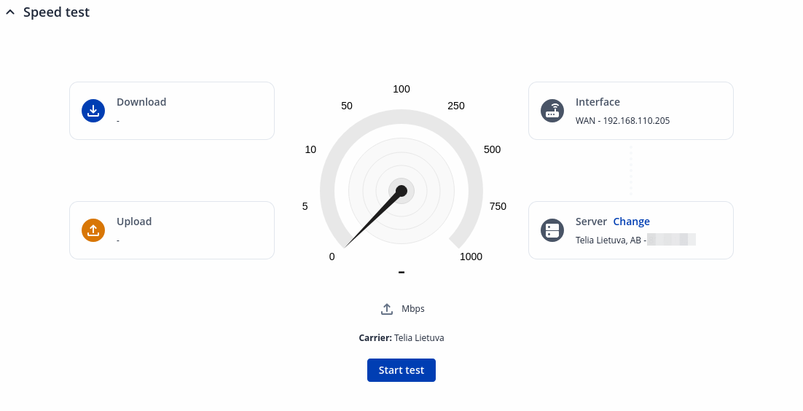Image resolution: width=803 pixels, height=411 pixels.
Task: Click the blue Download icon
Action: tap(93, 111)
